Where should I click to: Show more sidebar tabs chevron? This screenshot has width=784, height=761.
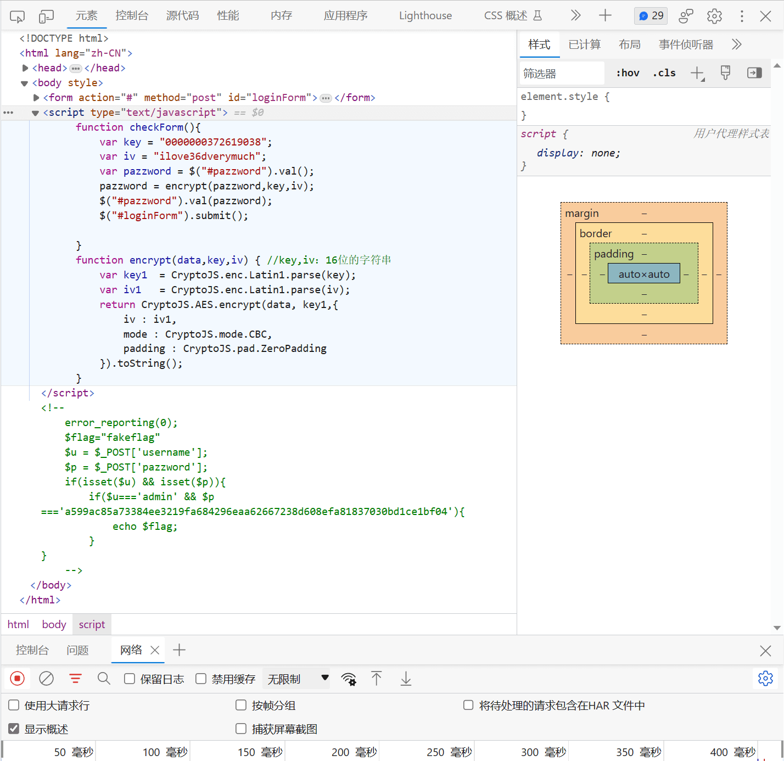point(737,44)
